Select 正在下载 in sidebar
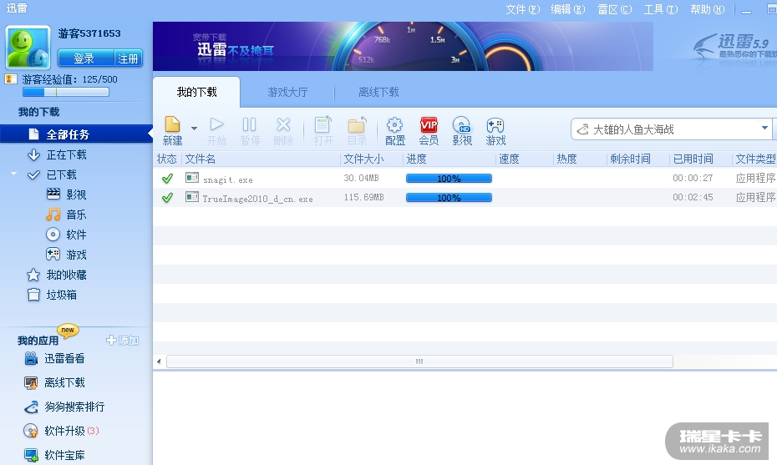Screen dimensions: 777x465 (x=66, y=155)
